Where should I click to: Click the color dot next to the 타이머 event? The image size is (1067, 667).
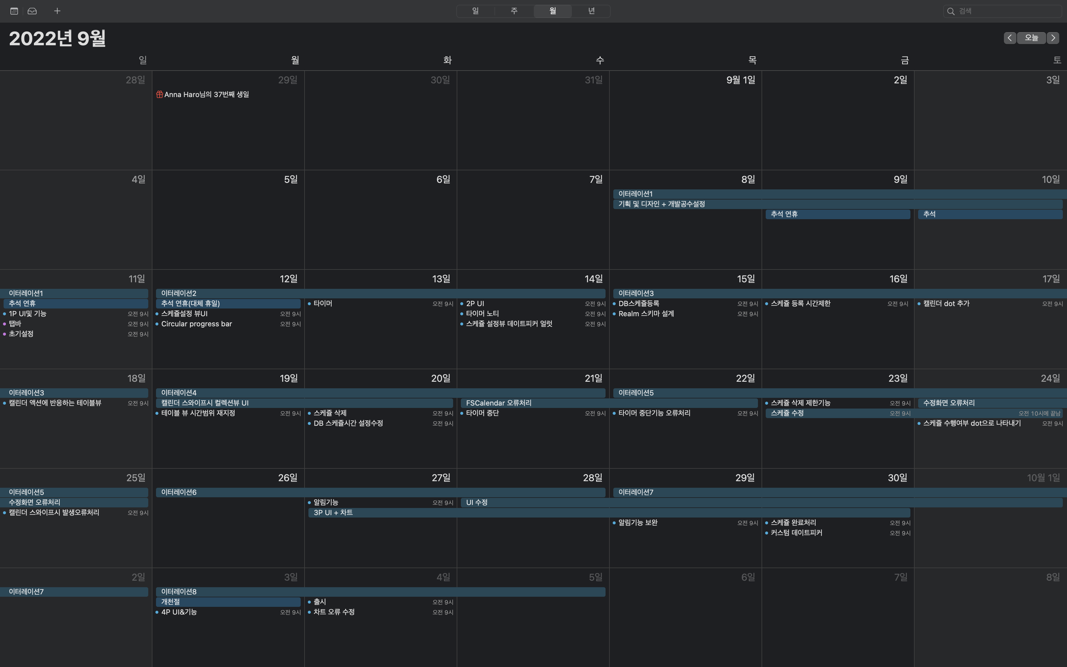(x=310, y=303)
